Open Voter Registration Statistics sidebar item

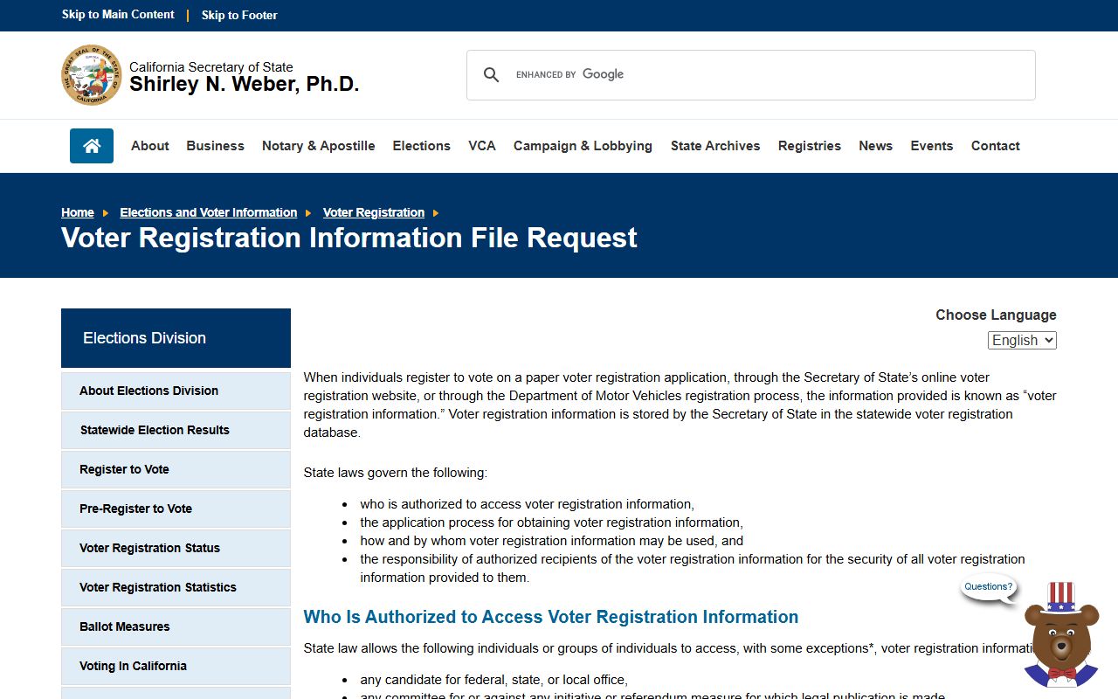pyautogui.click(x=176, y=587)
